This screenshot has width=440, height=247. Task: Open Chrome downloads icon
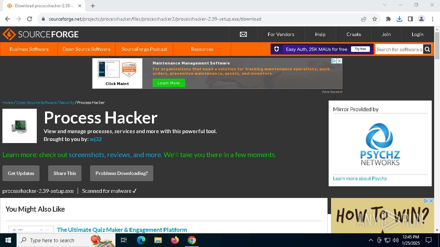399,19
